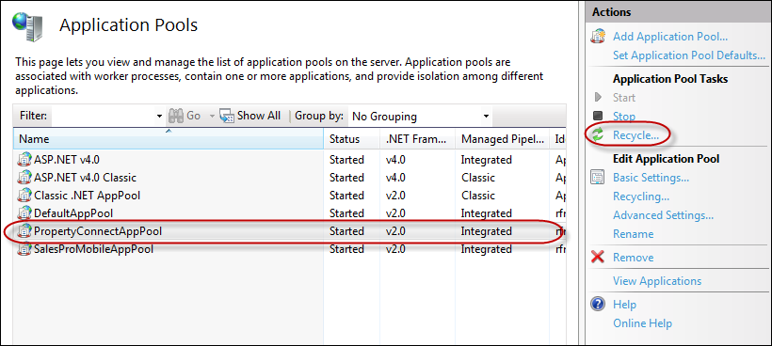Click the Classic .NET AppPool icon
Viewport: 772px width, 346px height.
point(24,196)
